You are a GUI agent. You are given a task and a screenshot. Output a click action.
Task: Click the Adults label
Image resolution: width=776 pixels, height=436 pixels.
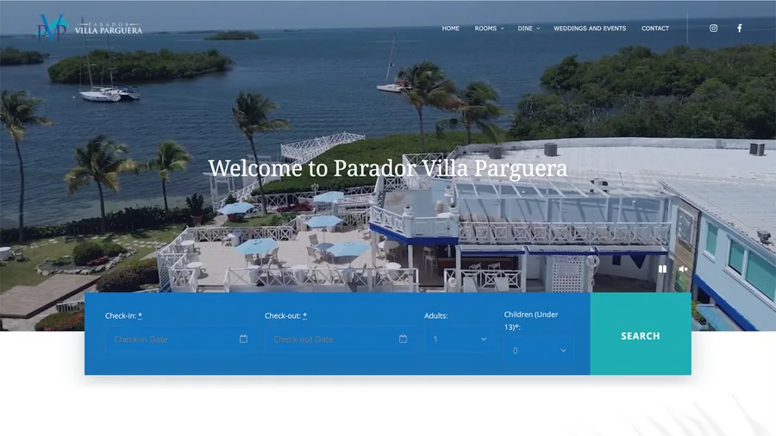tap(436, 315)
